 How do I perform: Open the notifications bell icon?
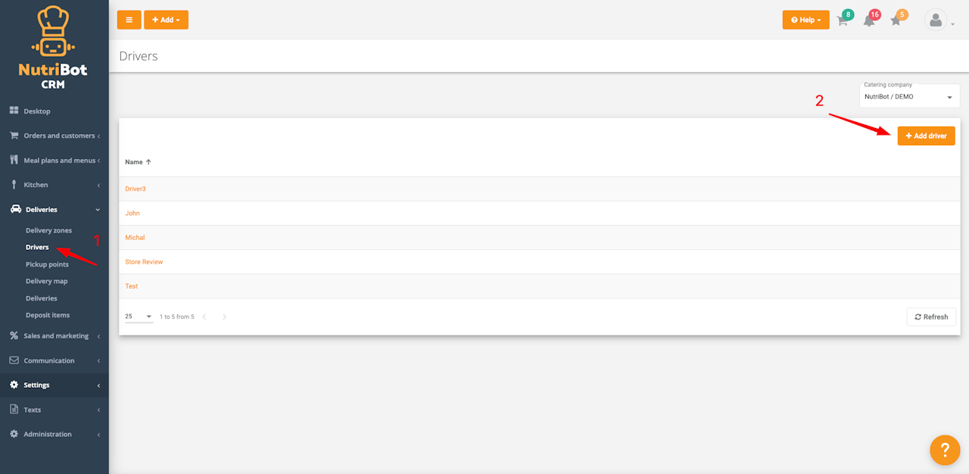tap(869, 21)
